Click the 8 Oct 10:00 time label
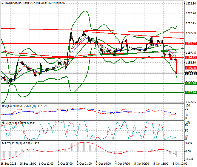The image size is (197, 167). (x=180, y=164)
